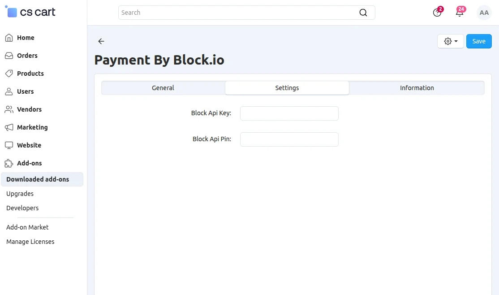499x295 pixels.
Task: Click the Block Api Key label
Action: (211, 113)
